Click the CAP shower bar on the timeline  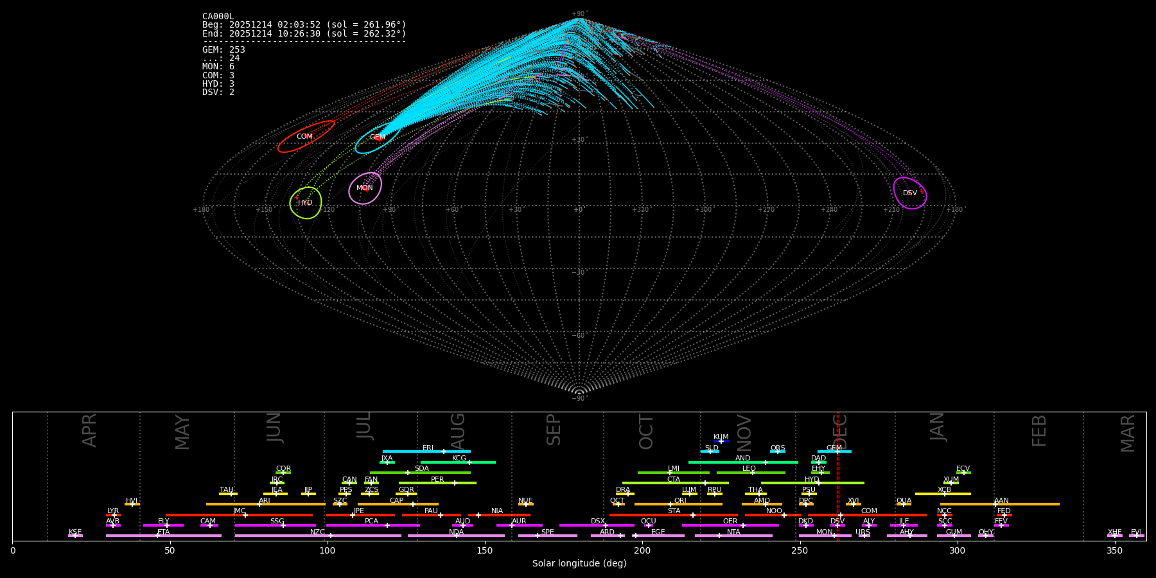[x=398, y=504]
